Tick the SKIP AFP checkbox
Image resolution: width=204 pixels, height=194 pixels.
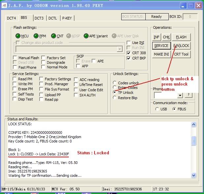pyautogui.click(x=78, y=66)
